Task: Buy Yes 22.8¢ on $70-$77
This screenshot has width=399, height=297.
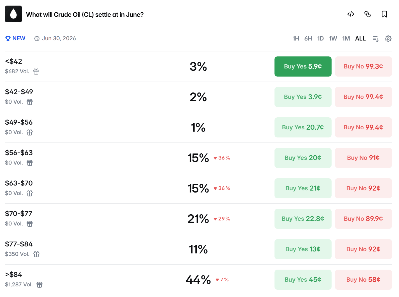Action: [303, 219]
